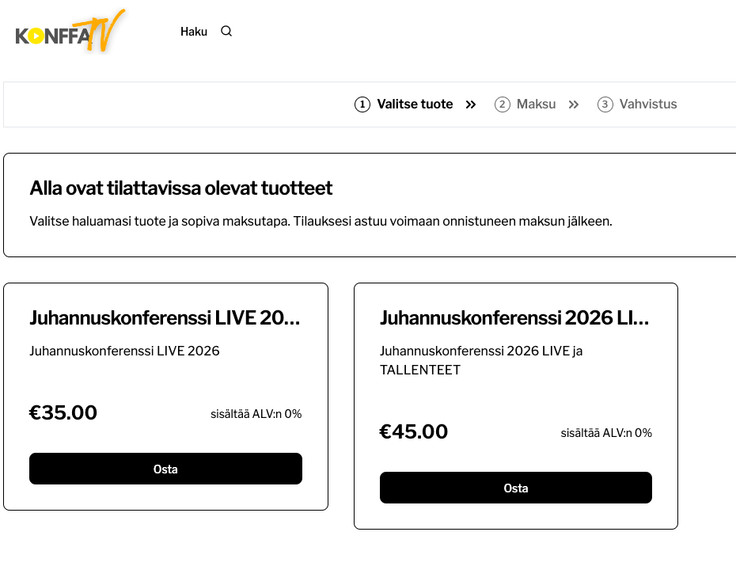Click the KonffaTV logo
Screen dimensions: 736x566
70,31
